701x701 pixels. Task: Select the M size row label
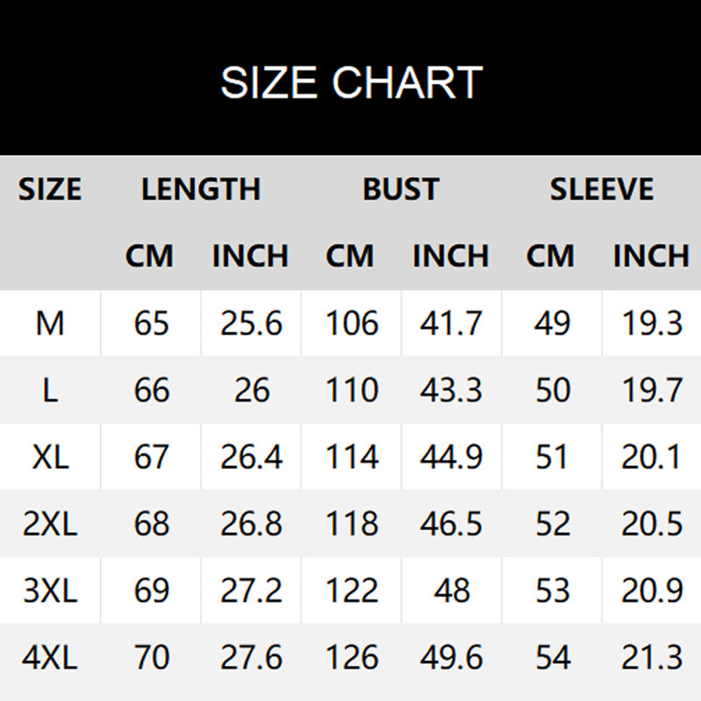point(50,323)
